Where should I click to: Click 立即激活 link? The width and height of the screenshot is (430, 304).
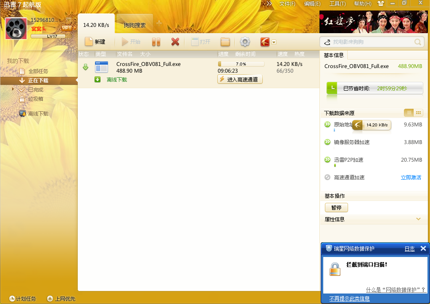point(411,178)
